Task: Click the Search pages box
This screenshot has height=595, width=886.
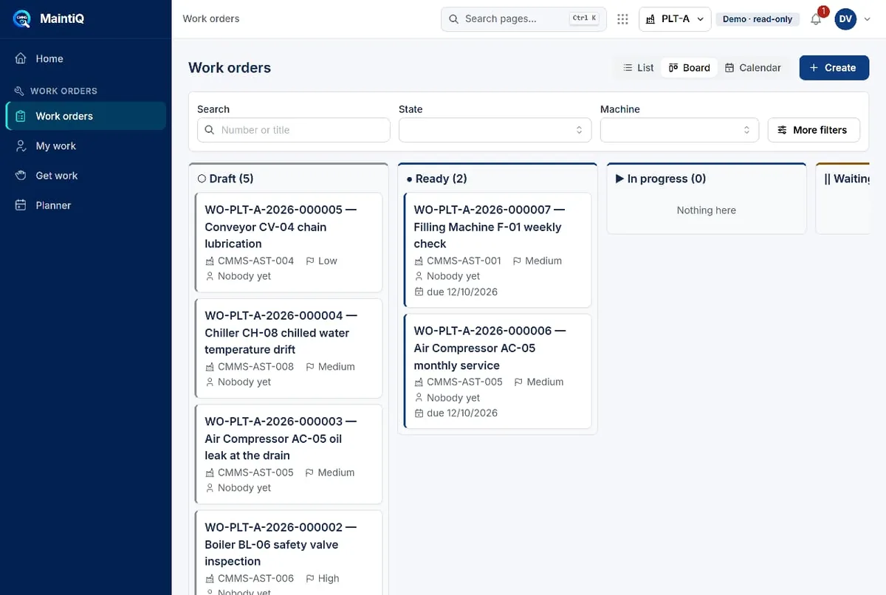Action: [x=523, y=19]
